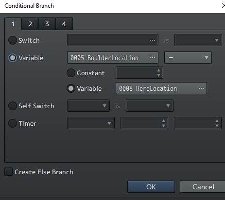Increase the Timer minutes spinner
Image resolution: width=225 pixels, height=200 pixels.
coord(163,121)
